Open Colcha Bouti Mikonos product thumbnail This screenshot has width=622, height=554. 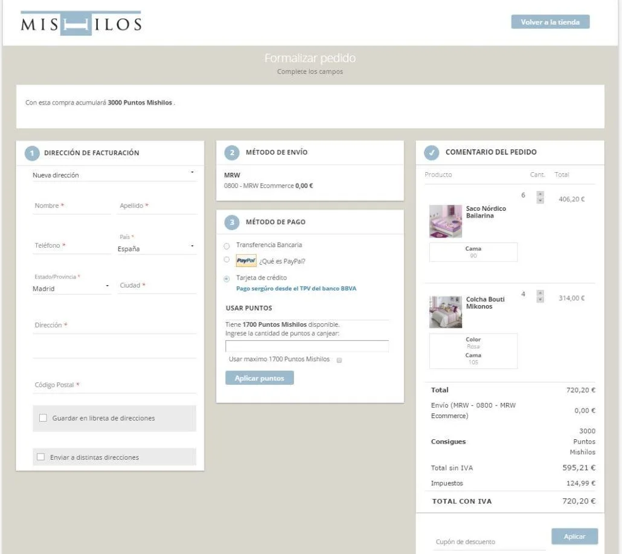tap(446, 312)
